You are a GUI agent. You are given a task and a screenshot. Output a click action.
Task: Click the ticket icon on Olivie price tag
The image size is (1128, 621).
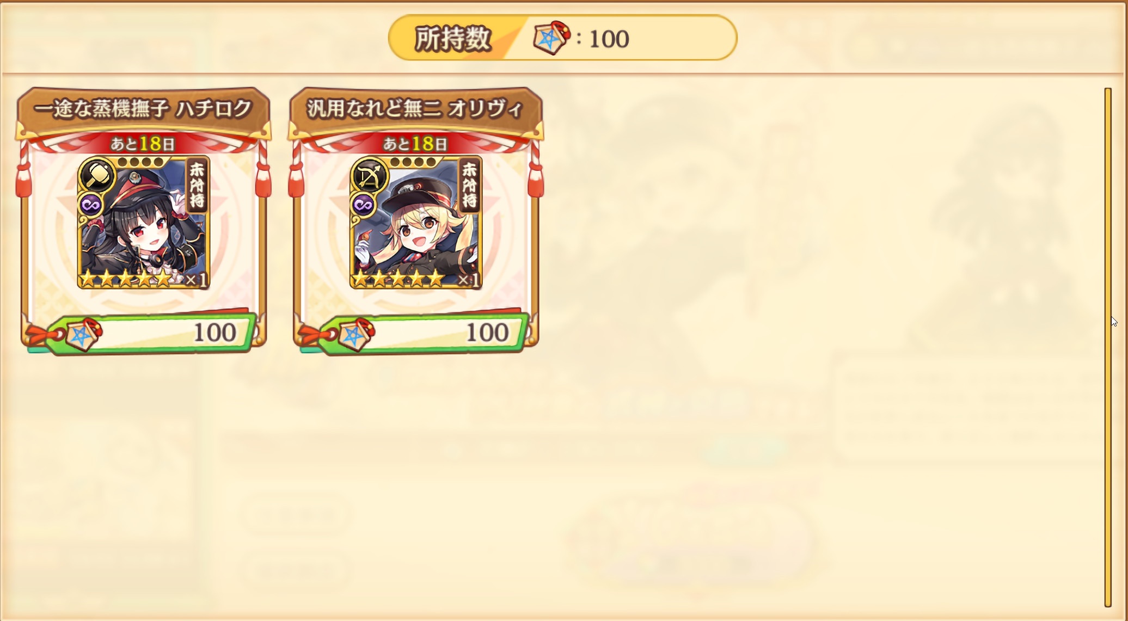point(356,335)
